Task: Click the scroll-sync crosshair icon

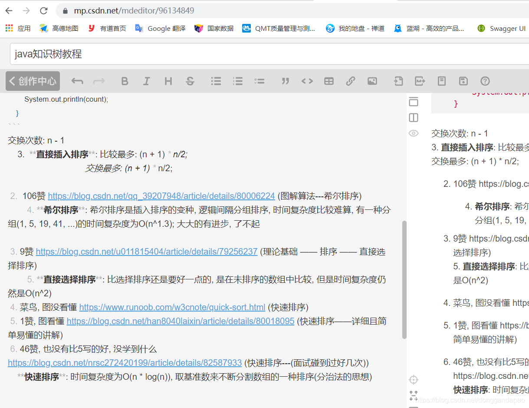Action: [x=414, y=380]
